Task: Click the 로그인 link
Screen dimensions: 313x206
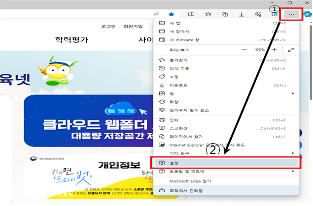Action: coord(108,26)
